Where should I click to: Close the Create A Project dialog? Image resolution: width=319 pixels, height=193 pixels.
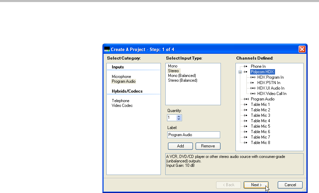302,49
